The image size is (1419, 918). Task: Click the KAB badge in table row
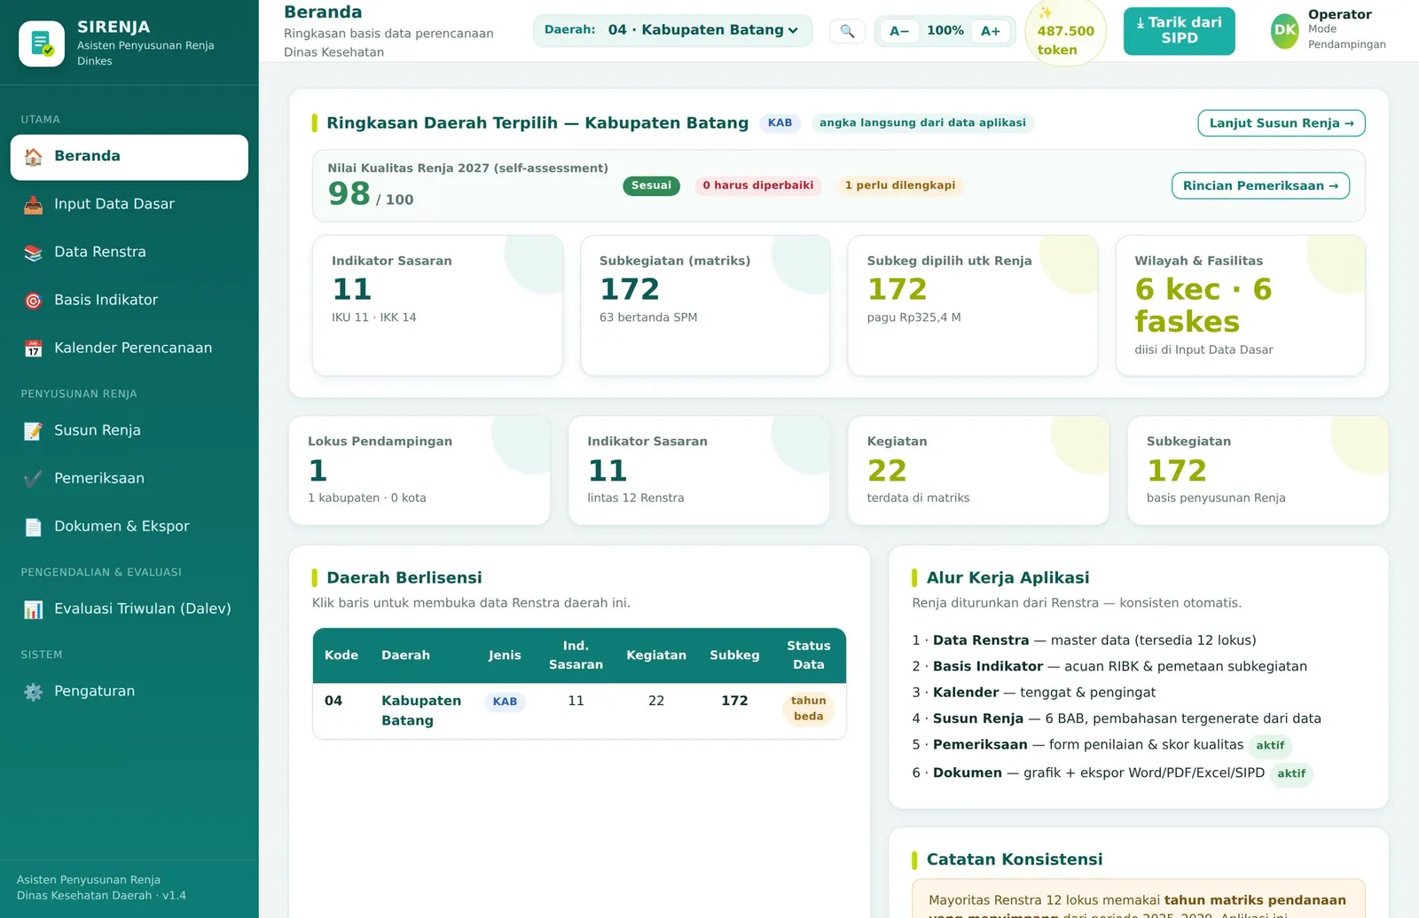tap(505, 702)
